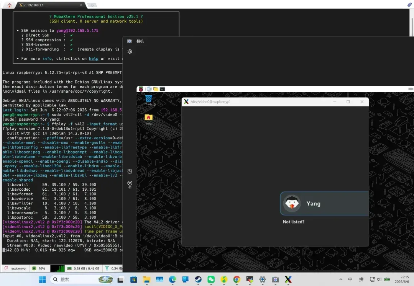Launch Google Chrome from taskbar

click(x=237, y=279)
